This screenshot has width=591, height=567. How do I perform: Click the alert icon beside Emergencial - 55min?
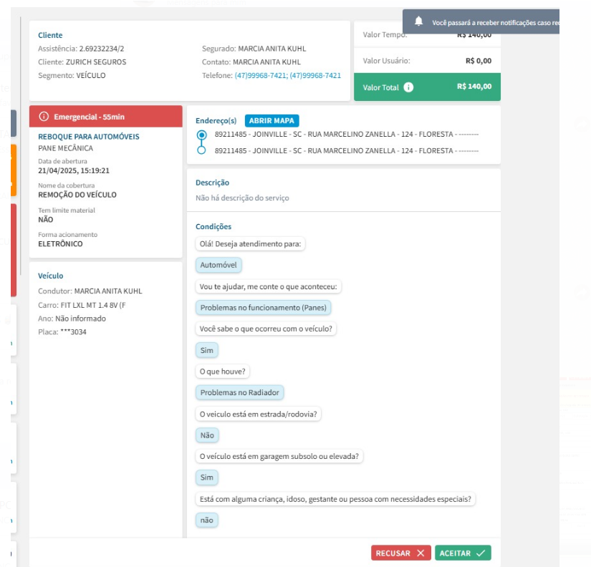click(x=44, y=117)
